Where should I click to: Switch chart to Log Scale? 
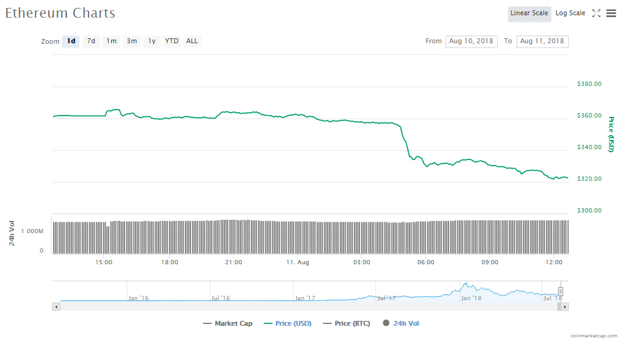point(570,13)
